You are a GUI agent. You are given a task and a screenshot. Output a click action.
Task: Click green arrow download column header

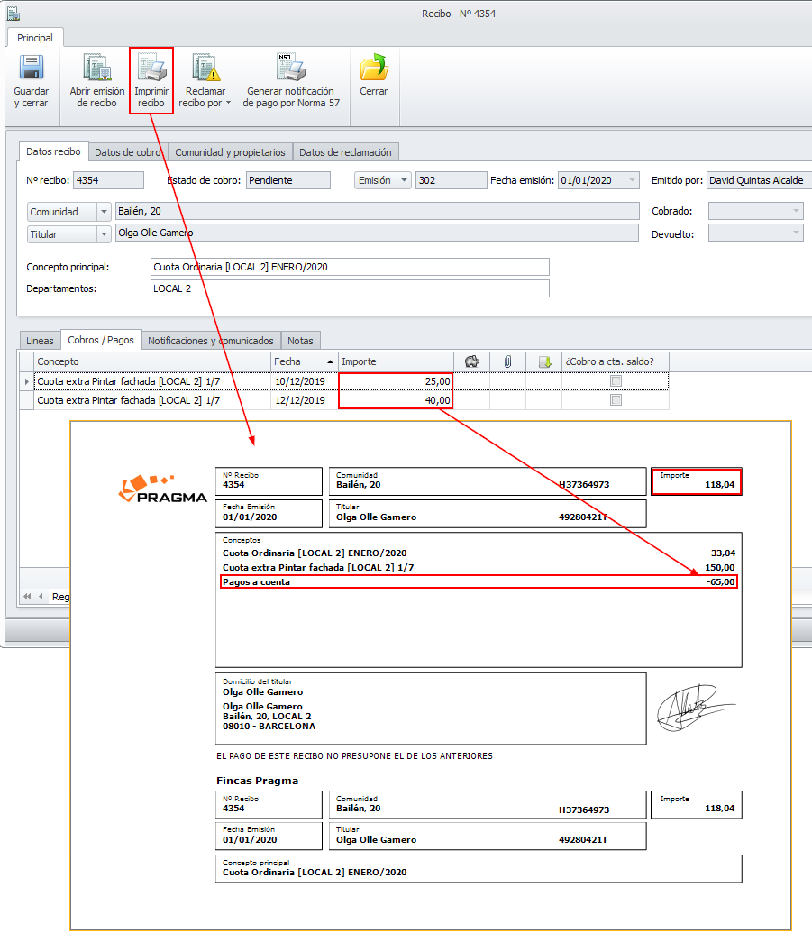click(544, 361)
